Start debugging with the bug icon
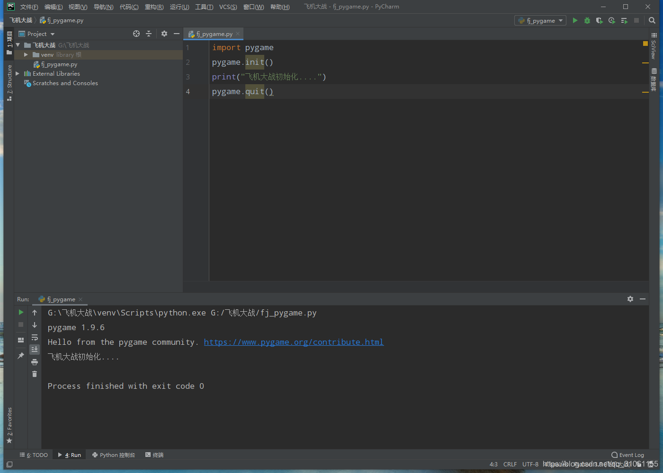Screen dimensions: 663x473 [587, 20]
